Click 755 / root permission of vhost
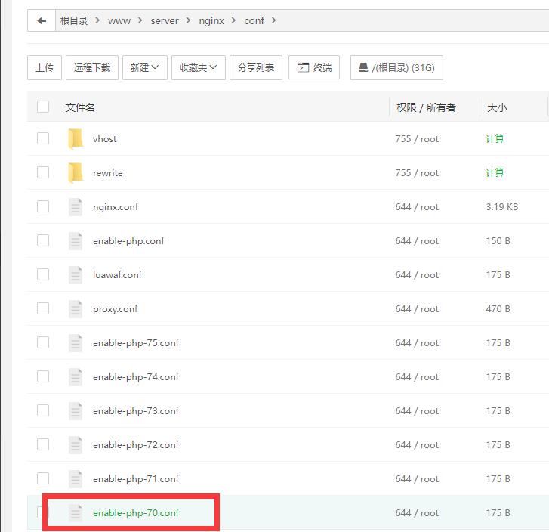 pyautogui.click(x=417, y=139)
